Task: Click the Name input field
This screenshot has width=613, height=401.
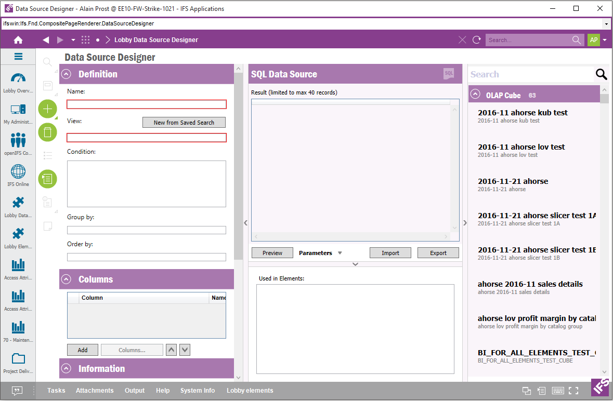Action: (147, 104)
